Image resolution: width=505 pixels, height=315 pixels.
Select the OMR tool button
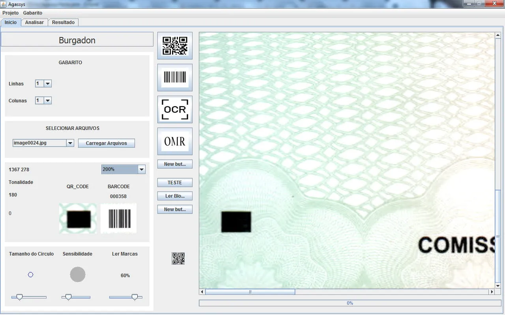[175, 141]
